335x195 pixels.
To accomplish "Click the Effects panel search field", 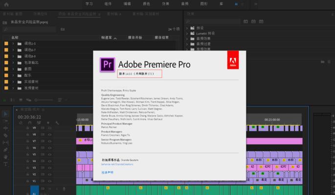I will [213, 21].
